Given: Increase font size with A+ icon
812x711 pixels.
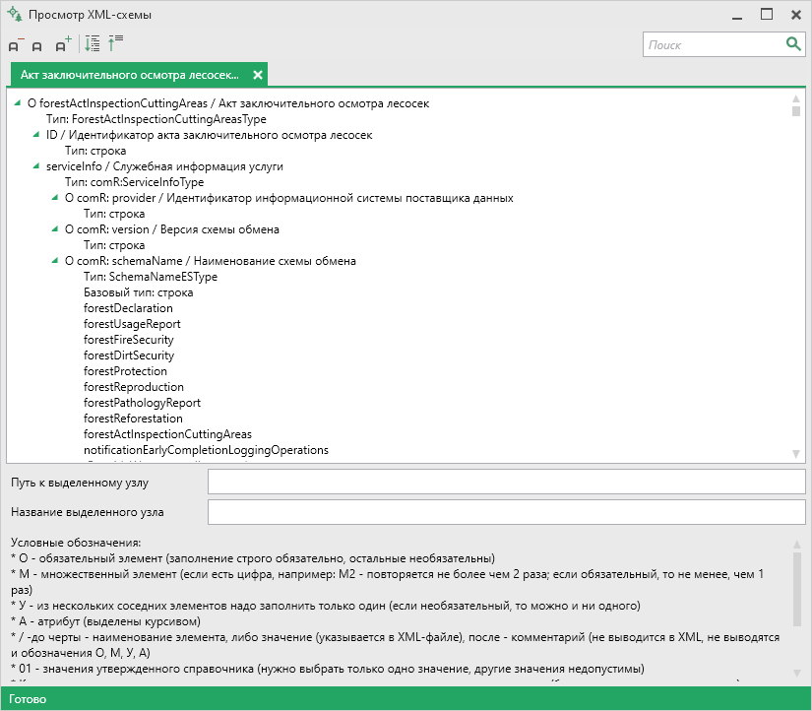Looking at the screenshot, I should (63, 44).
